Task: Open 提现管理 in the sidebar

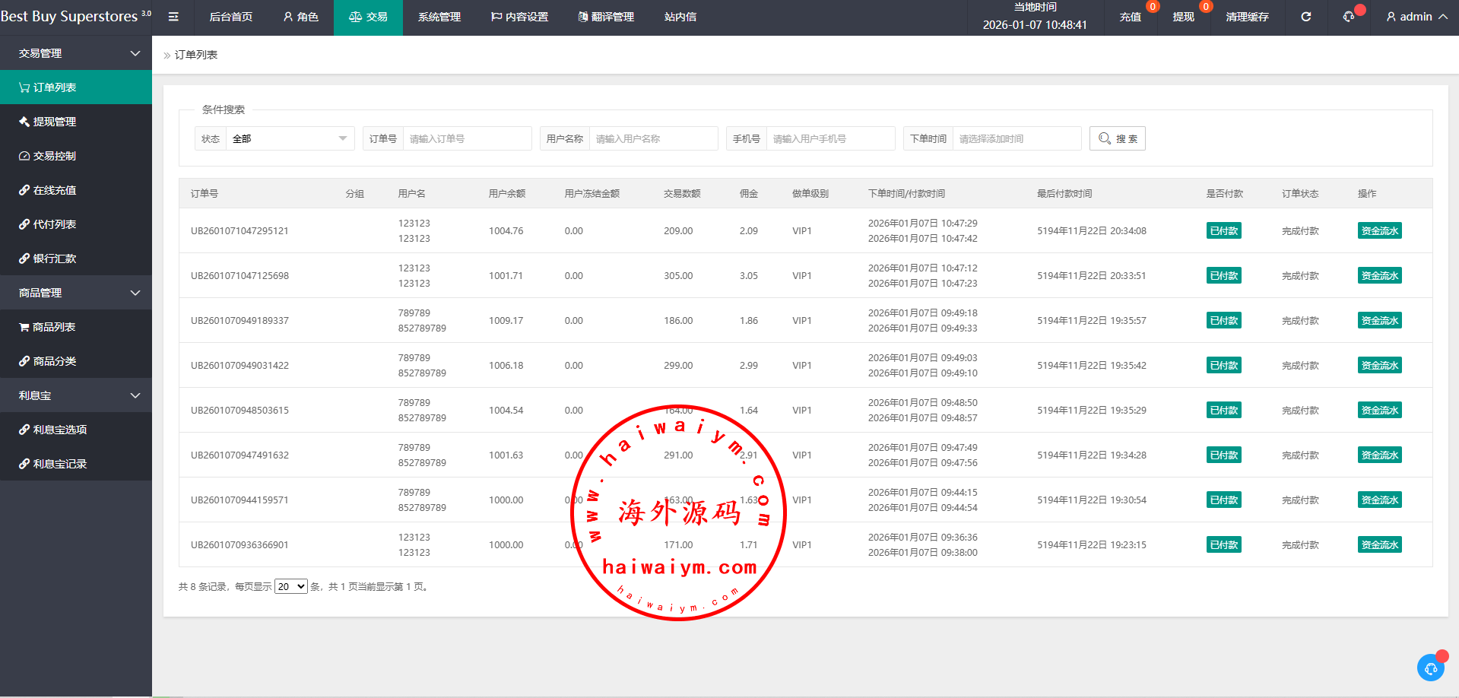Action: [76, 122]
